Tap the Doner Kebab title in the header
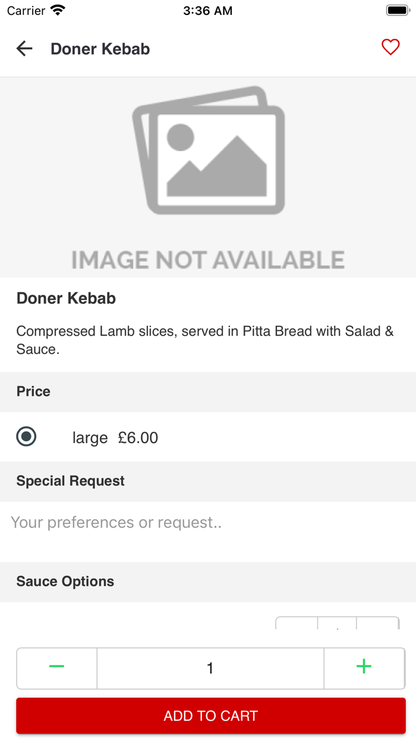This screenshot has width=416, height=740. 100,49
